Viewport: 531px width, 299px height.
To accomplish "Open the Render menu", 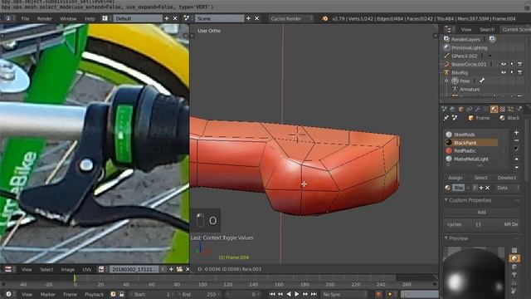I will [44, 18].
